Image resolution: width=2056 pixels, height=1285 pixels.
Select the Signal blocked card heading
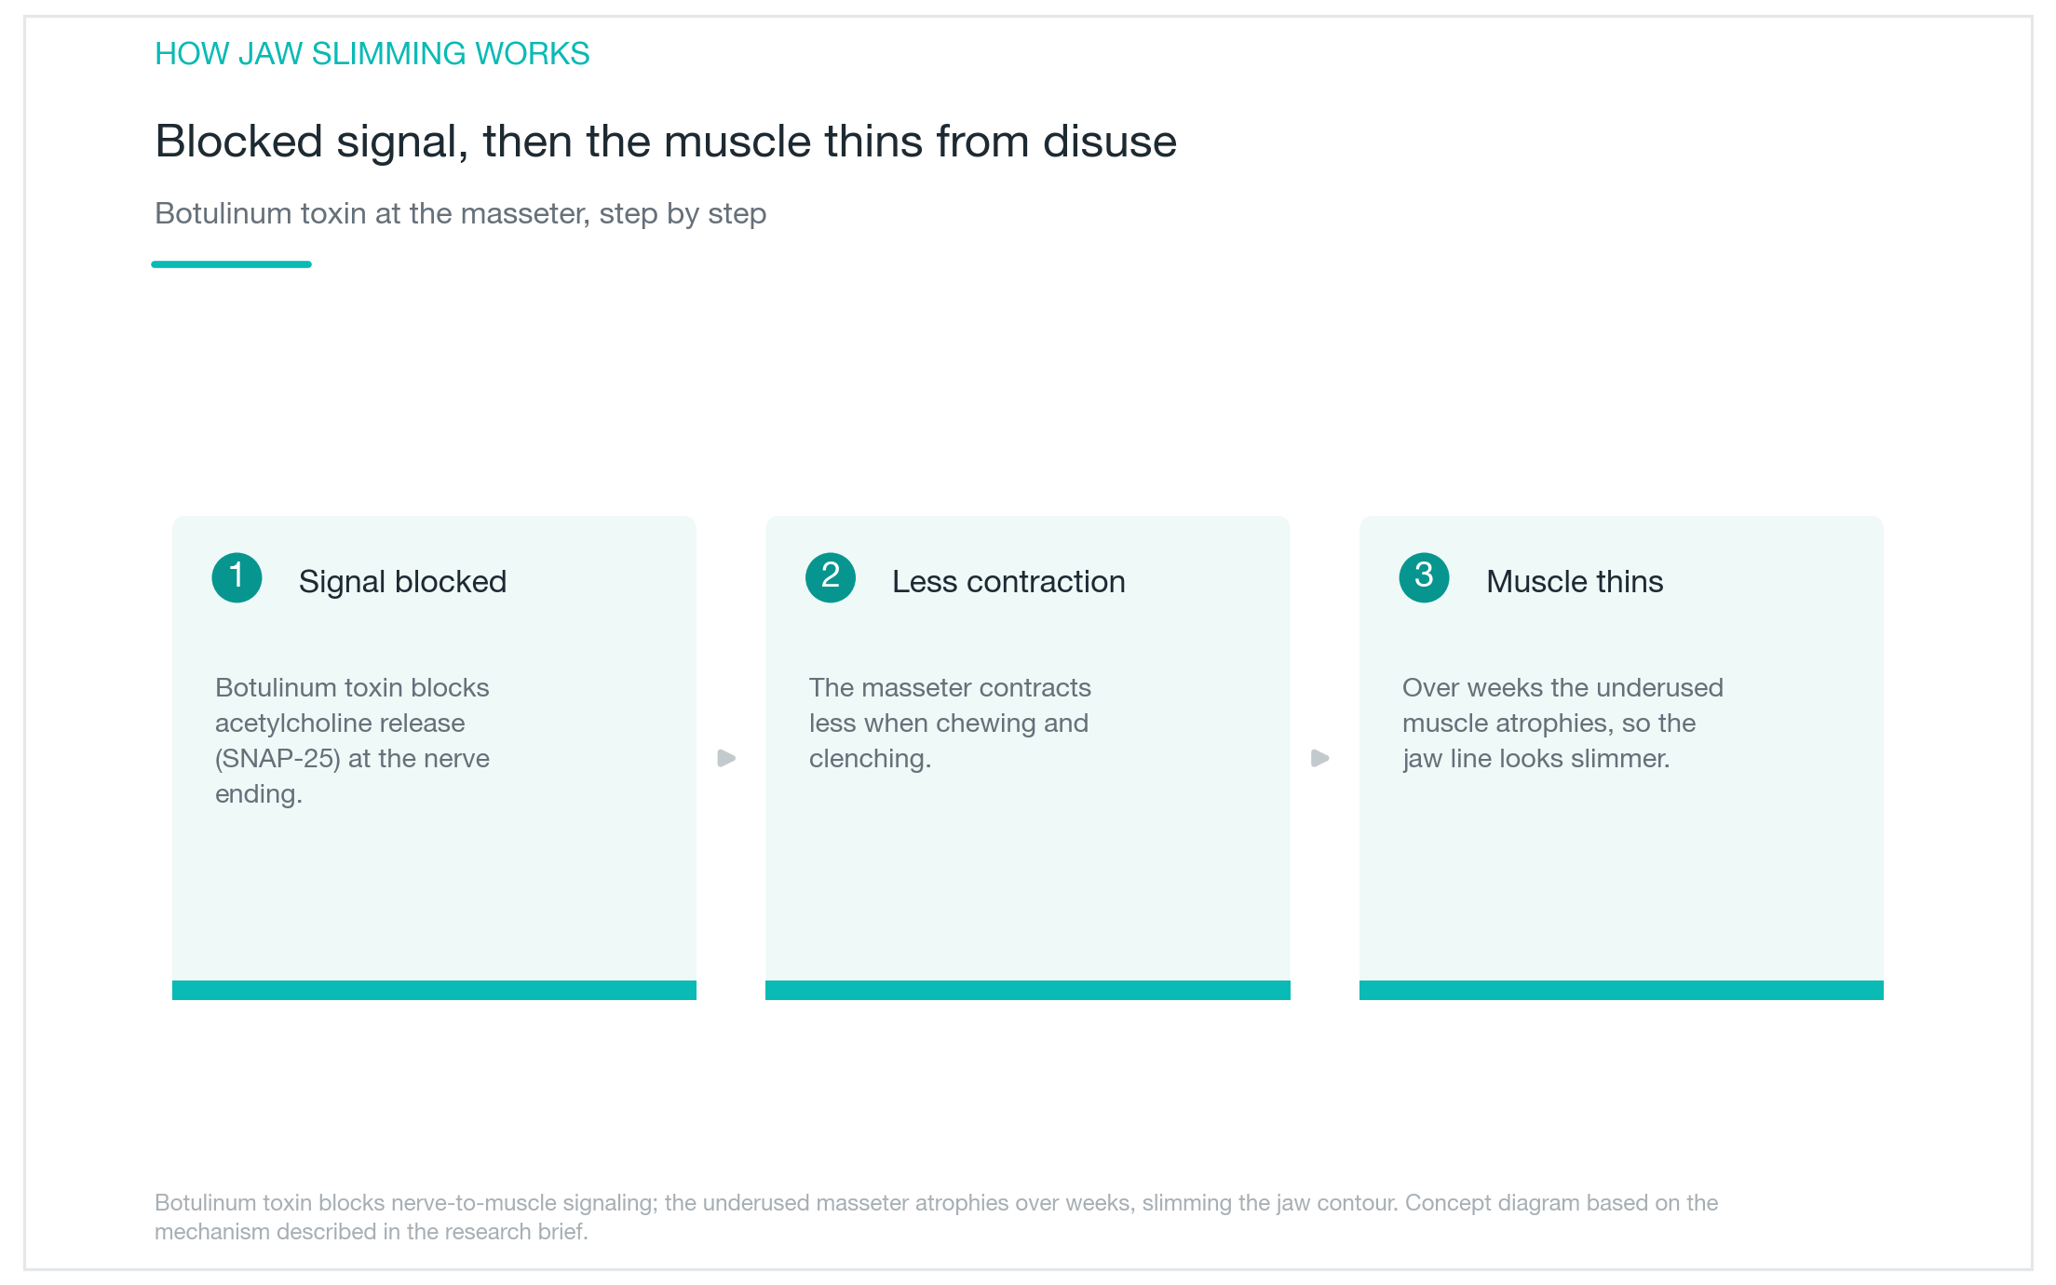(x=402, y=582)
